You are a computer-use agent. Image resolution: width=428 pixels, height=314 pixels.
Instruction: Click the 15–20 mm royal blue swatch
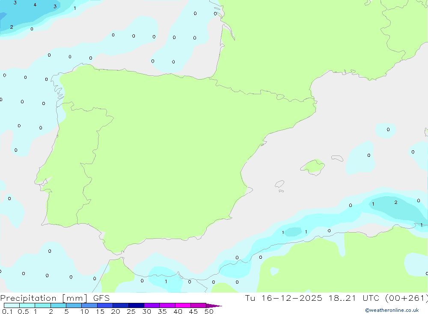click(x=105, y=305)
